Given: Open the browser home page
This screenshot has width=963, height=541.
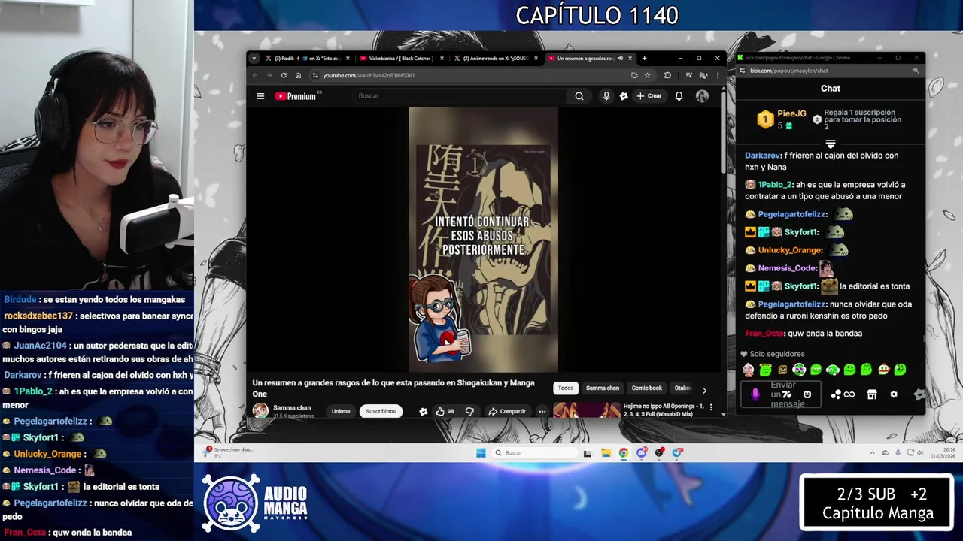Looking at the screenshot, I should click(298, 75).
